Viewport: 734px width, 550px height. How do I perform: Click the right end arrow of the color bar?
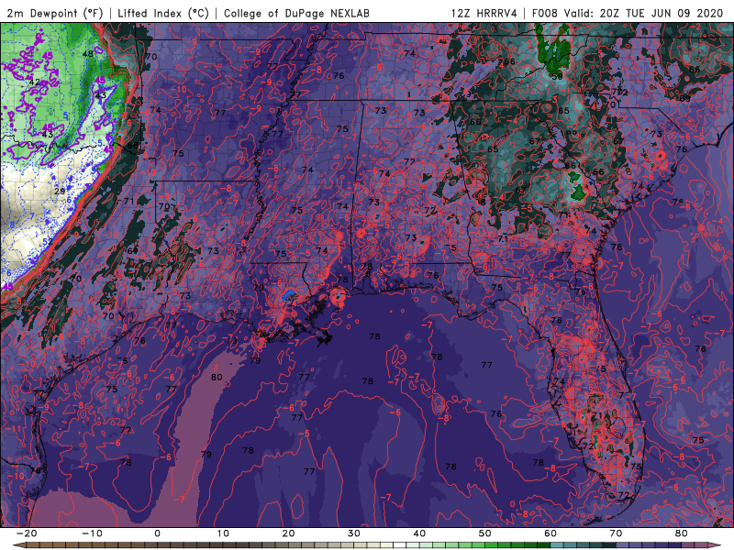click(x=715, y=544)
